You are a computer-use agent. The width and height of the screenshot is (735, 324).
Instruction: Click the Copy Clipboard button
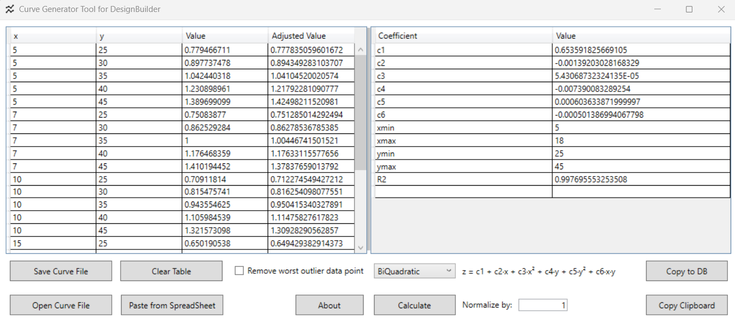pyautogui.click(x=686, y=305)
